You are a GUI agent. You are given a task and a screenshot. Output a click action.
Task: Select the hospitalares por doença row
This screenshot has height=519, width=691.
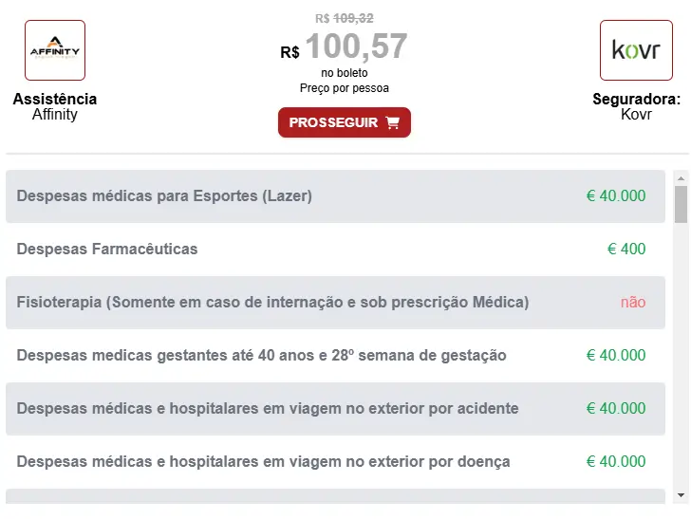[335, 462]
